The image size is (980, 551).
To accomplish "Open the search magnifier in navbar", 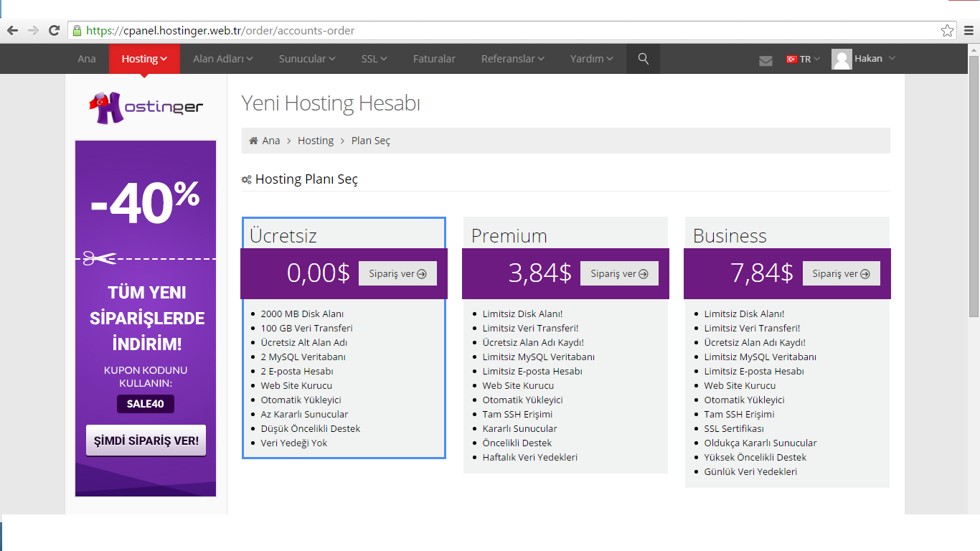I will click(643, 59).
